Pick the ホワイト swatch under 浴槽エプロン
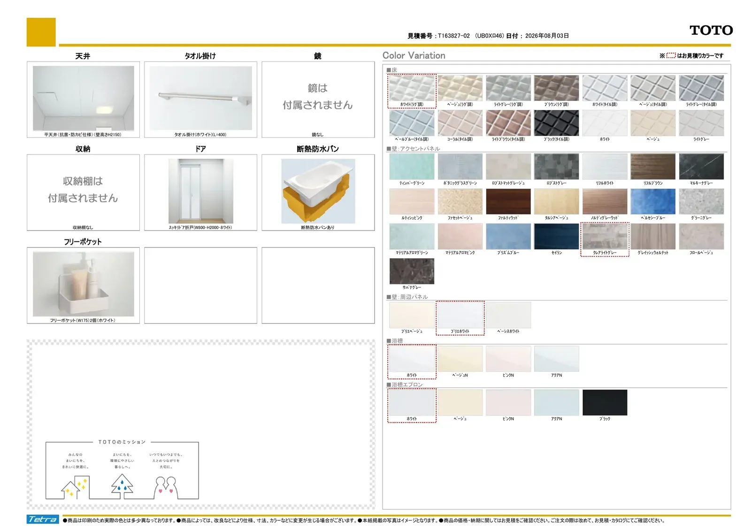The height and width of the screenshot is (531, 751). click(x=412, y=402)
